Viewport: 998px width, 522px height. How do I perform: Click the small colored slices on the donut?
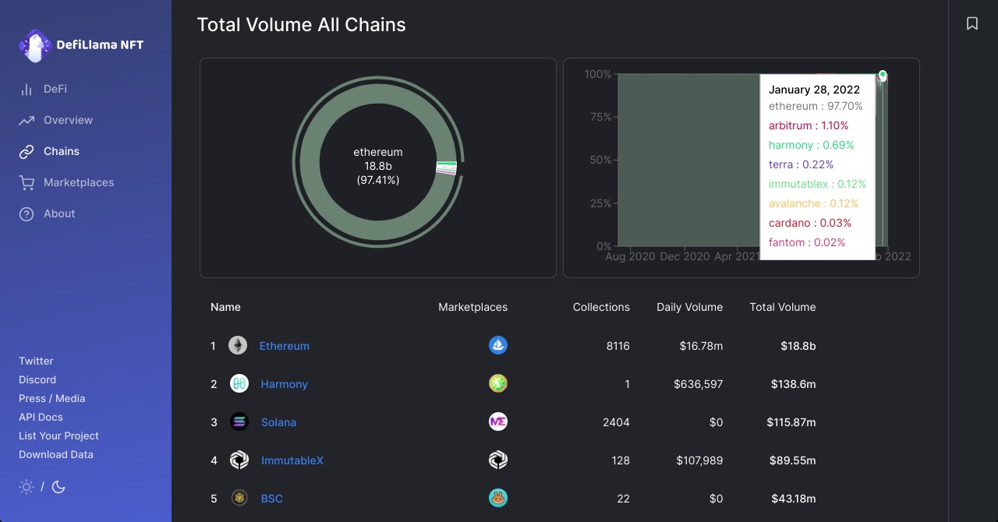click(x=446, y=168)
